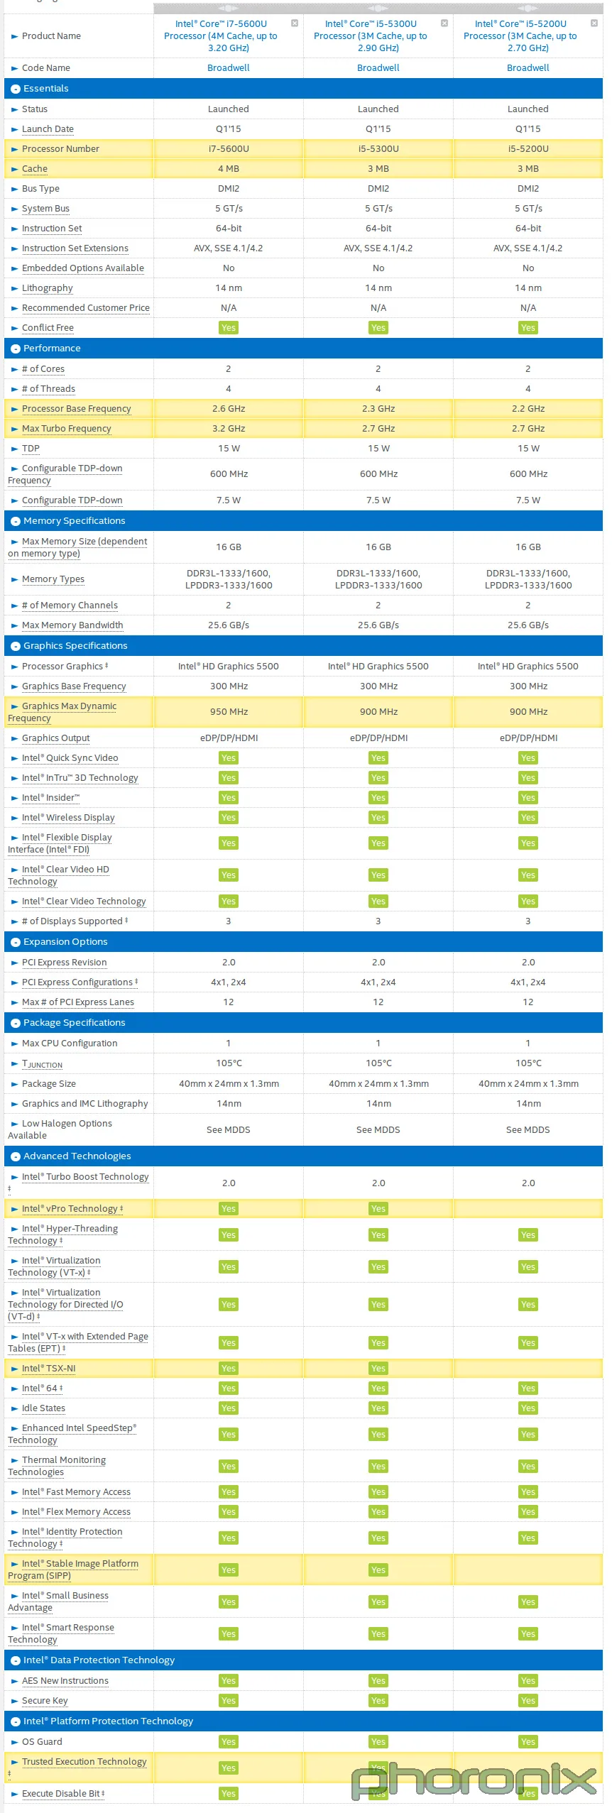Open the Broadwell link under the i5-5300U
612x1813 pixels.
pyautogui.click(x=378, y=68)
